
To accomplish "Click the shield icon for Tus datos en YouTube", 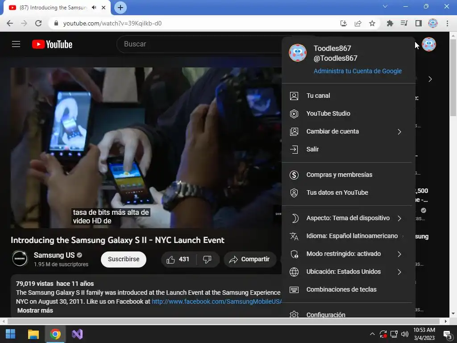I will point(294,192).
